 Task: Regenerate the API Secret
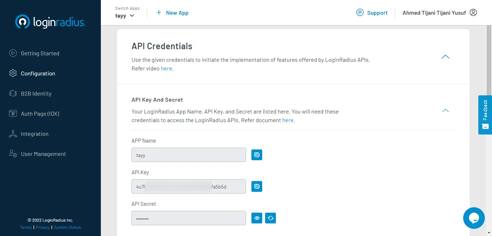(x=270, y=218)
